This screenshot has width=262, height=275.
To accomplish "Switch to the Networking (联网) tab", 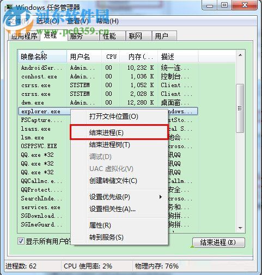I will pos(138,36).
